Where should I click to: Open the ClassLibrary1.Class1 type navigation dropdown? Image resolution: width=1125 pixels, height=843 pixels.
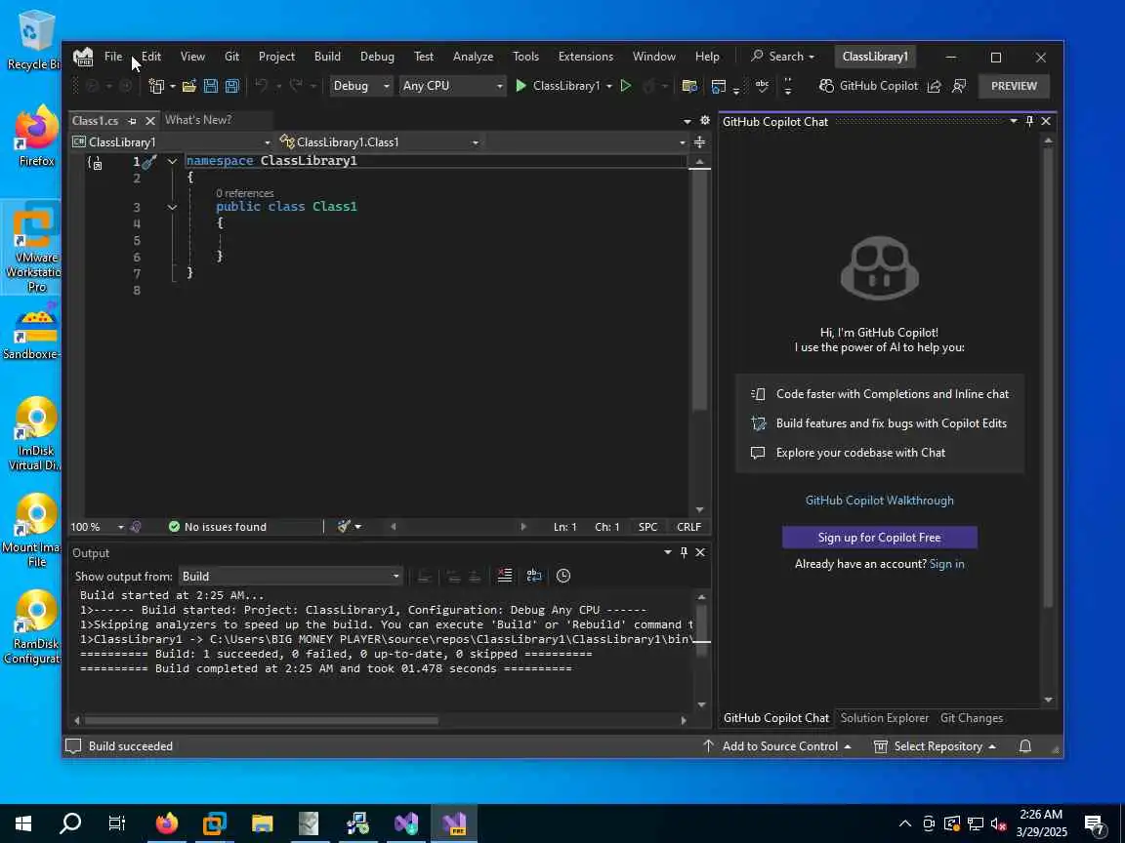click(x=379, y=141)
